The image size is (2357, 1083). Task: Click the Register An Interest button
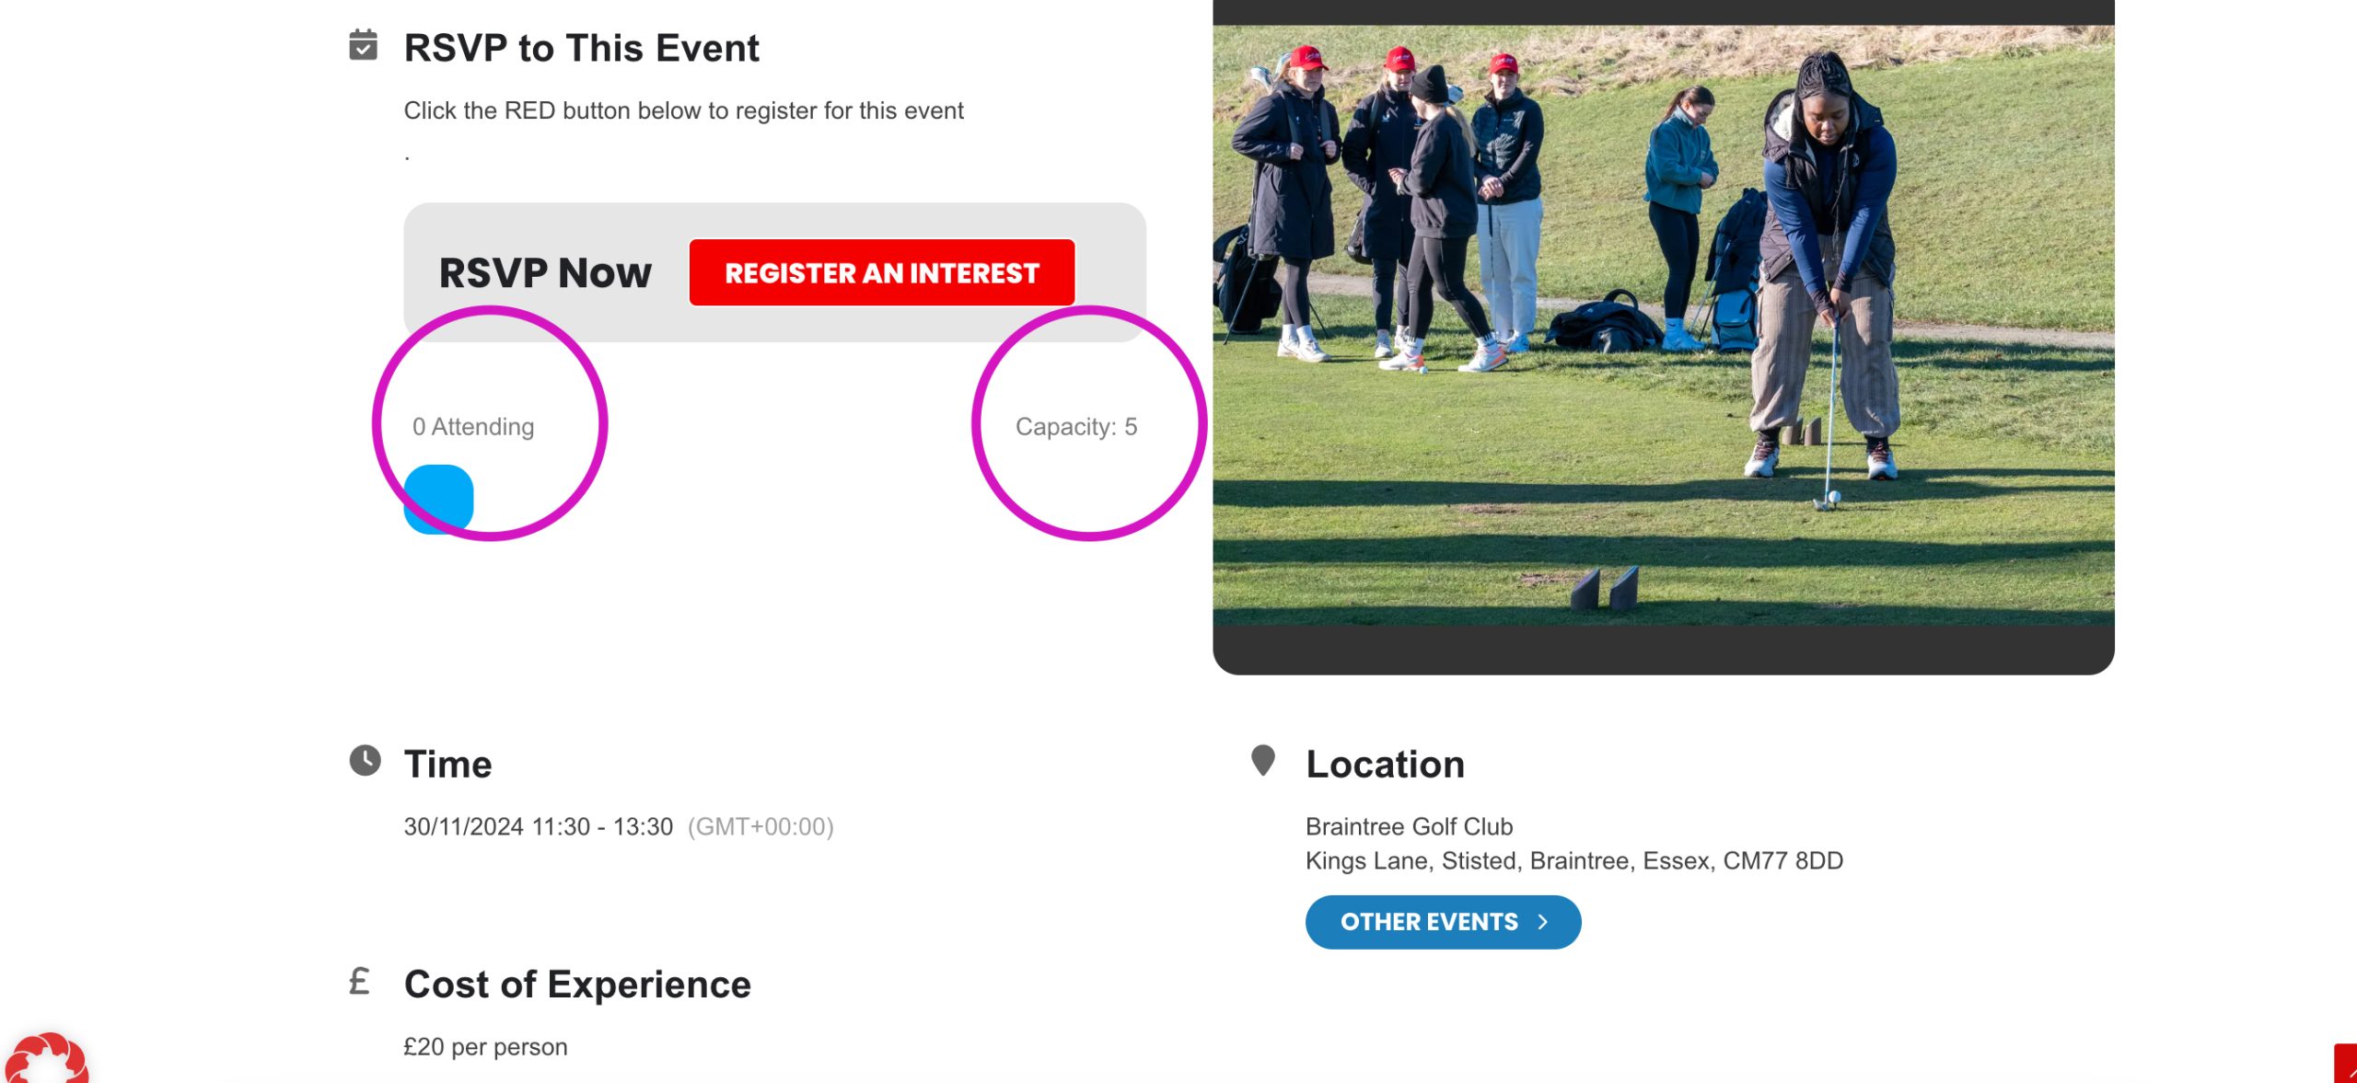[881, 273]
